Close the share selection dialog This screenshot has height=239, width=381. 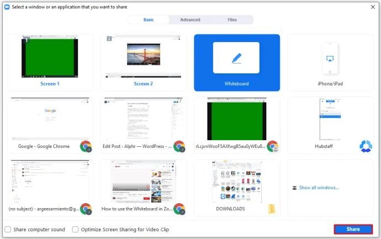coord(373,7)
